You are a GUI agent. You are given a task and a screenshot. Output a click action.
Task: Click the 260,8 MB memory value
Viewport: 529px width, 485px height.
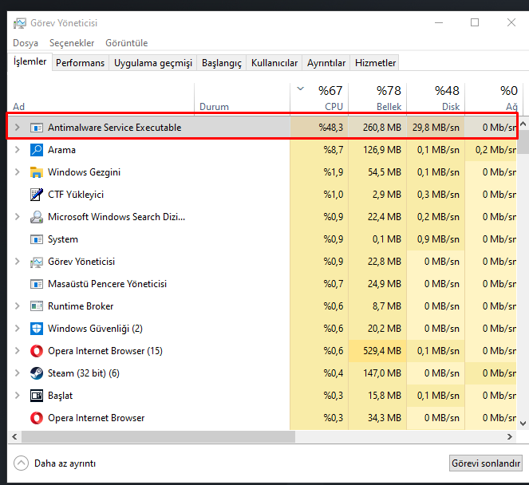click(x=382, y=128)
